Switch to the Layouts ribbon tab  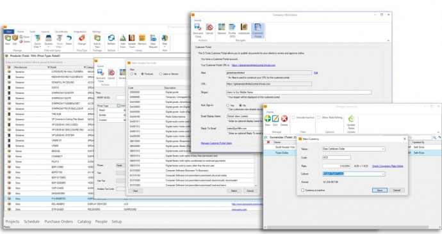(x=45, y=31)
